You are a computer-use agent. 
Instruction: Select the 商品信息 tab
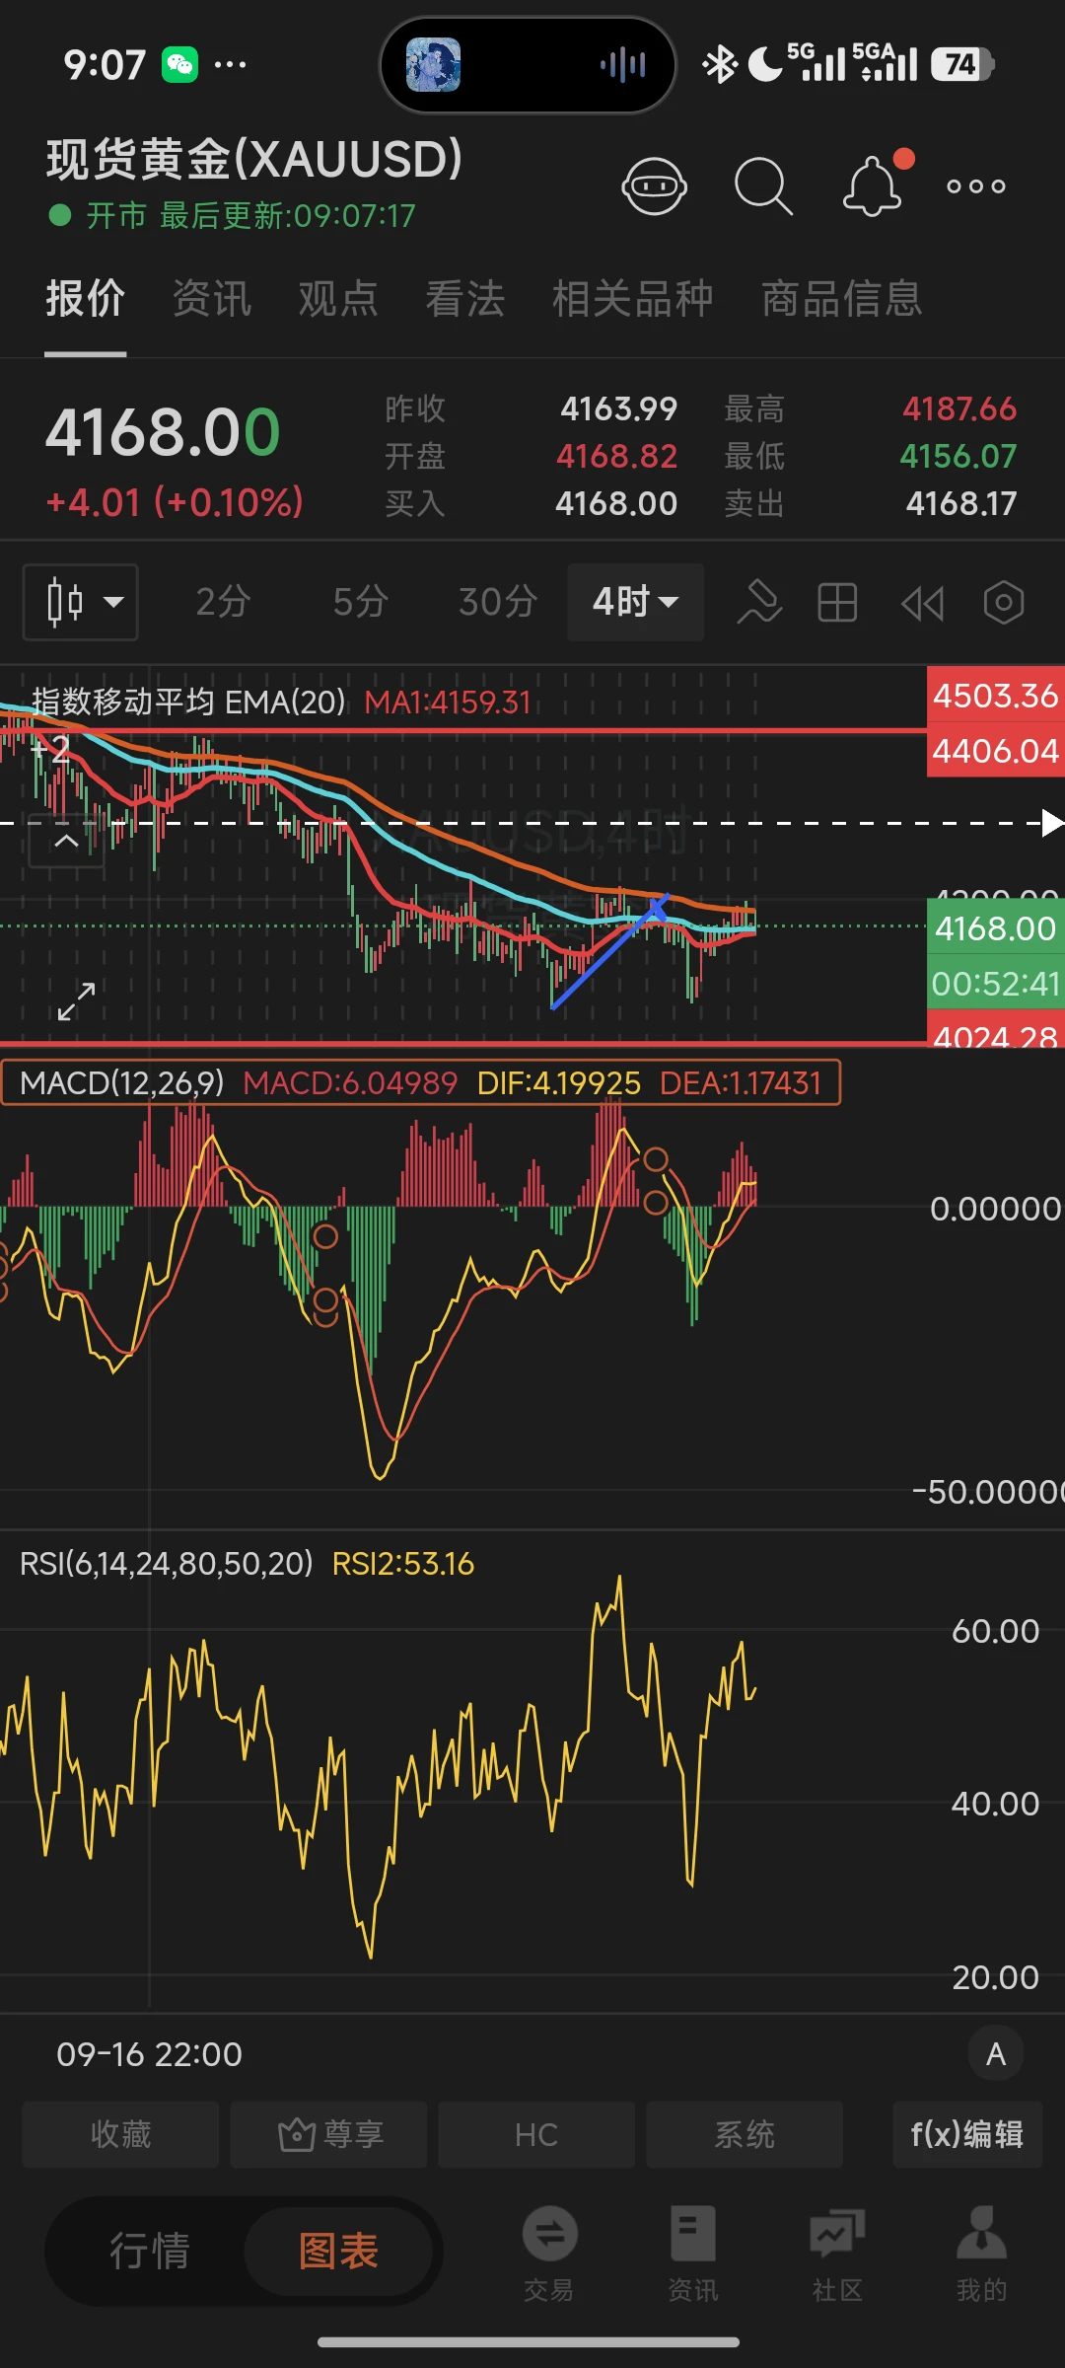point(842,298)
